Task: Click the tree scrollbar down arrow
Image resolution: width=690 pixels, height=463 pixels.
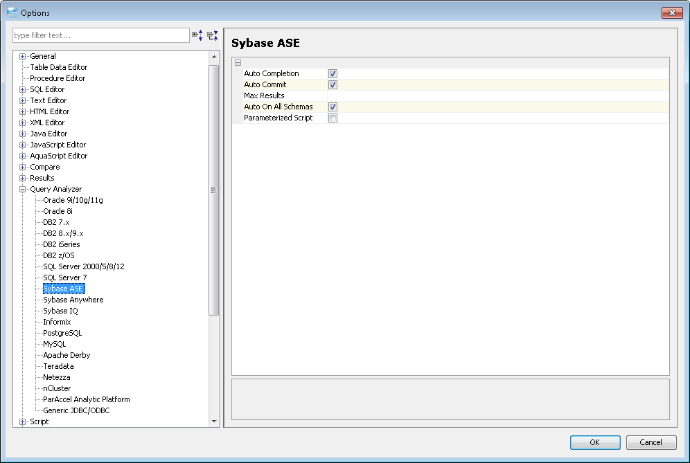Action: coord(214,421)
